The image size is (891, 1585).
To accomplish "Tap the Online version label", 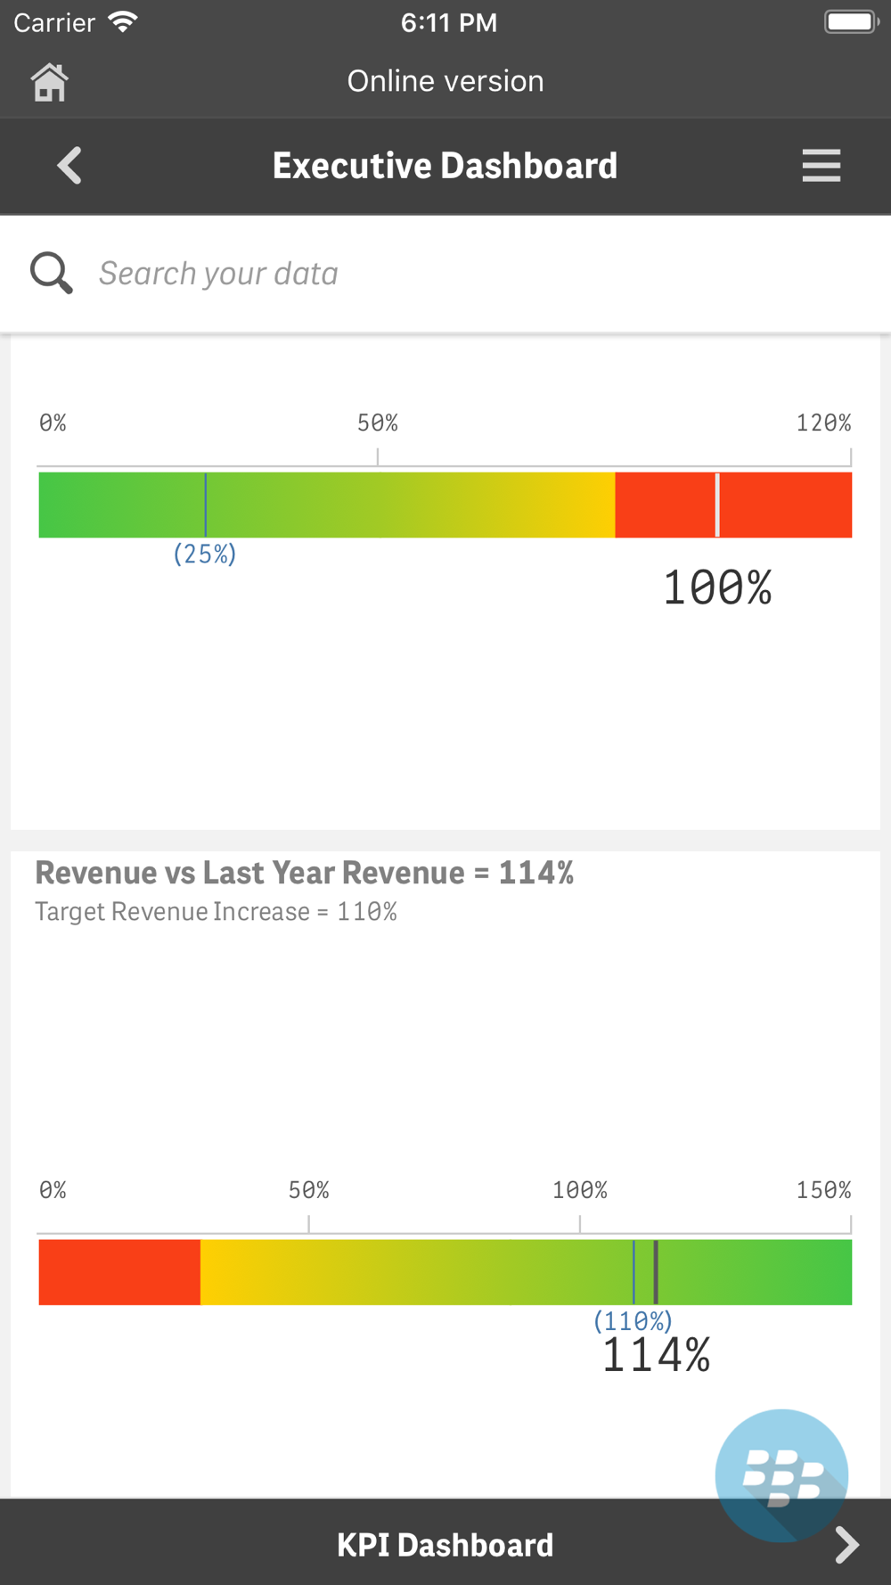I will [445, 81].
